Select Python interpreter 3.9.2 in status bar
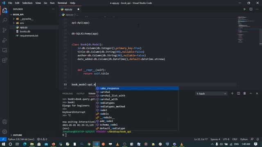 21,139
